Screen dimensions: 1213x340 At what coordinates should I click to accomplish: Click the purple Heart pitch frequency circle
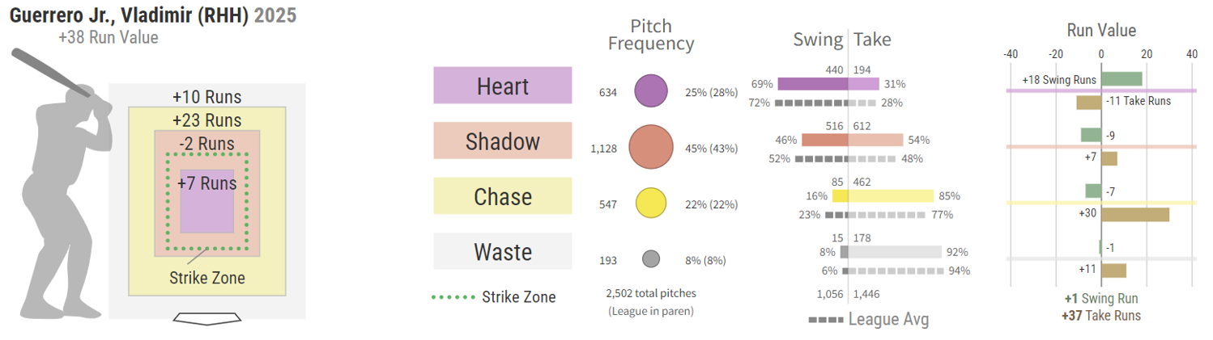[x=651, y=91]
